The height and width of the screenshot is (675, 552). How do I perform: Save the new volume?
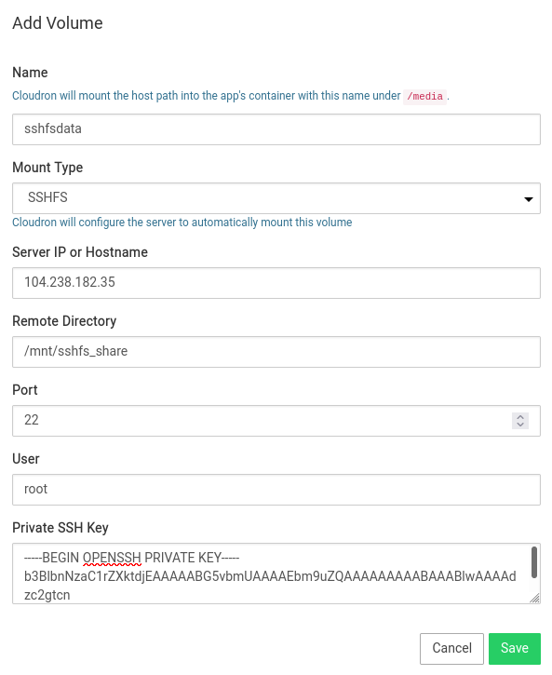click(x=515, y=649)
